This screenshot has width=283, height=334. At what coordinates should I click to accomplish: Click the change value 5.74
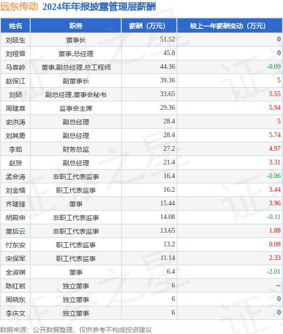point(275,135)
